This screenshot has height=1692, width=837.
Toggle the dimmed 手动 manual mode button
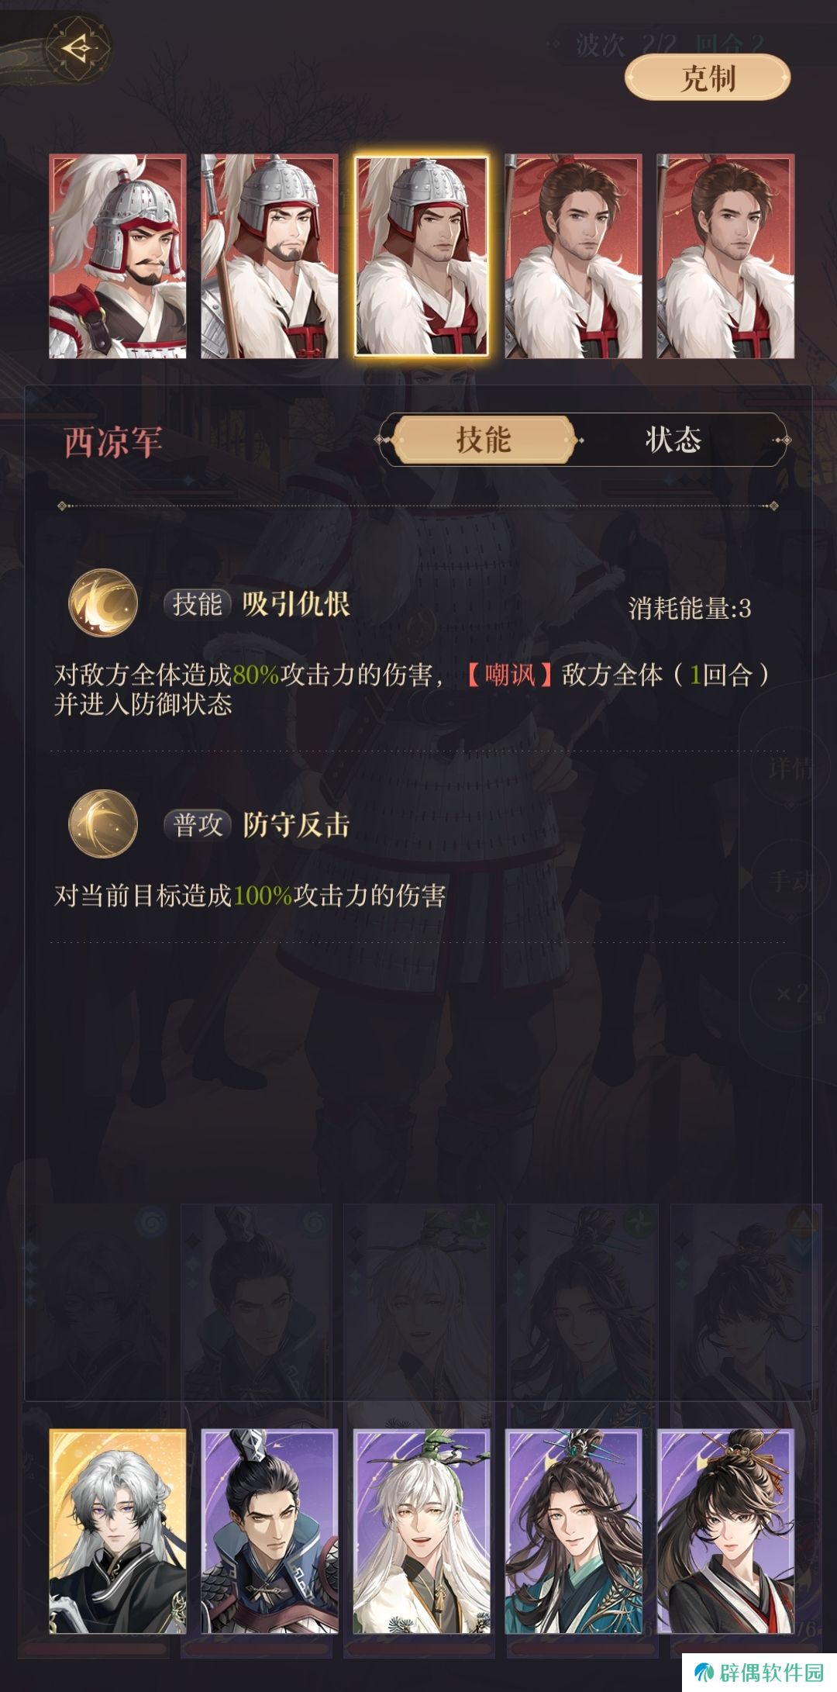click(x=790, y=881)
